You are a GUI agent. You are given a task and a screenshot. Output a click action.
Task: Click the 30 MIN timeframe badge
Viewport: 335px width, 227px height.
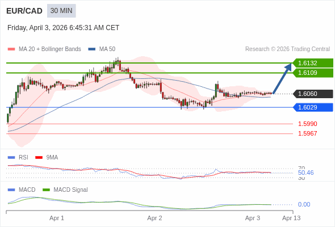[x=61, y=11]
